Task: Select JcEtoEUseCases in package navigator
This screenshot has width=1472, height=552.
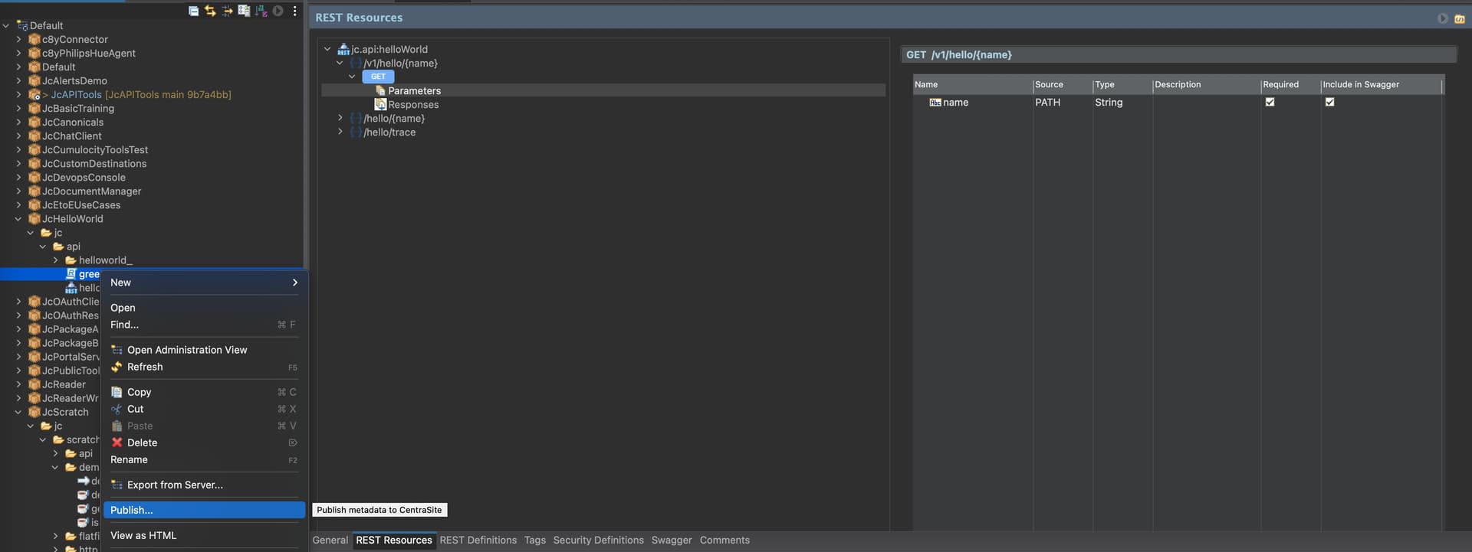Action: click(x=81, y=205)
